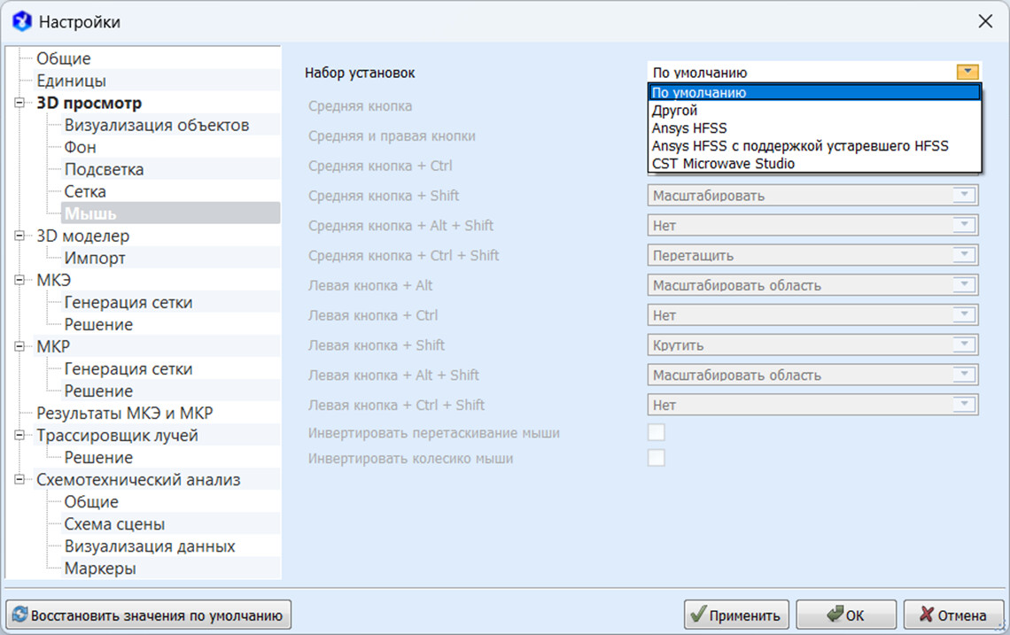Pick 'Другой' in the dropdown list
Image resolution: width=1010 pixels, height=635 pixels.
(675, 111)
